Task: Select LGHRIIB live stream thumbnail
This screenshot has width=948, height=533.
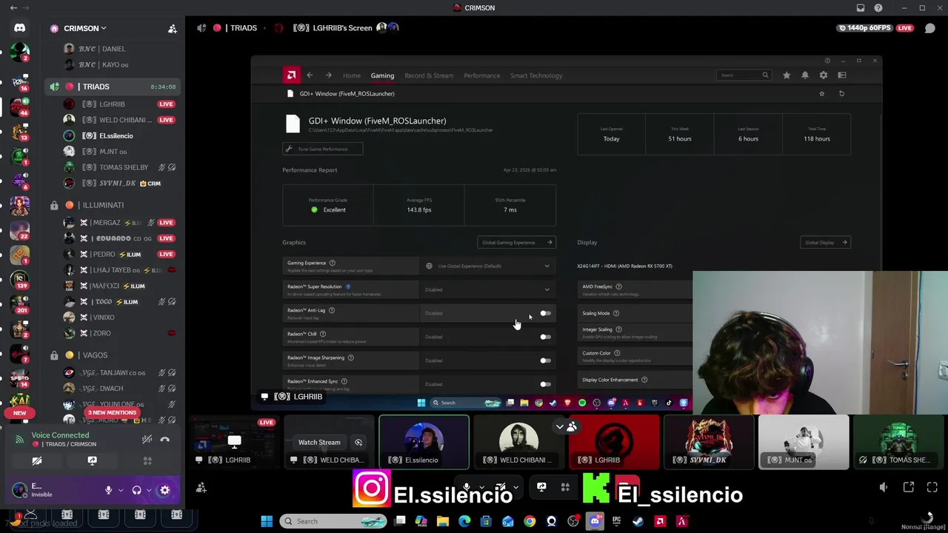Action: click(234, 442)
